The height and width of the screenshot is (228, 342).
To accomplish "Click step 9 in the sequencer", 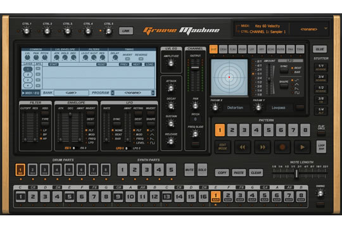I will pos(118,196).
